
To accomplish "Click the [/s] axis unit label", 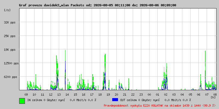I will (7, 10).
